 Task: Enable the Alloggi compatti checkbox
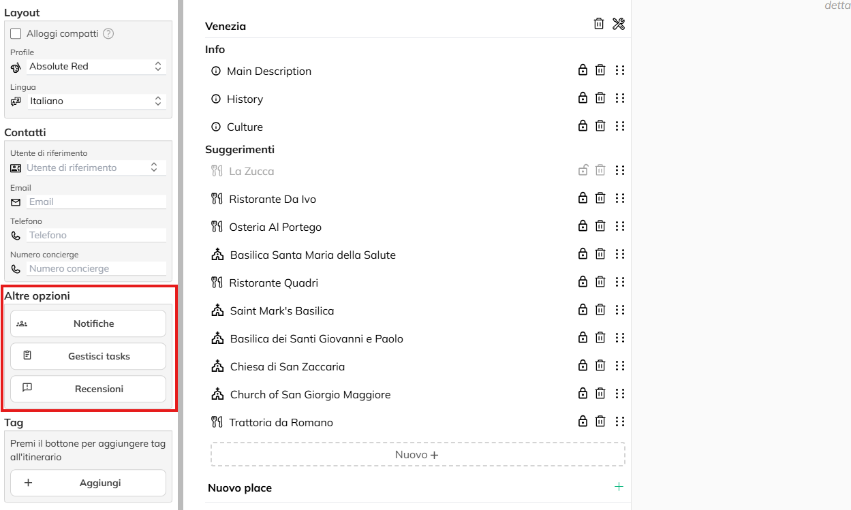click(x=16, y=33)
